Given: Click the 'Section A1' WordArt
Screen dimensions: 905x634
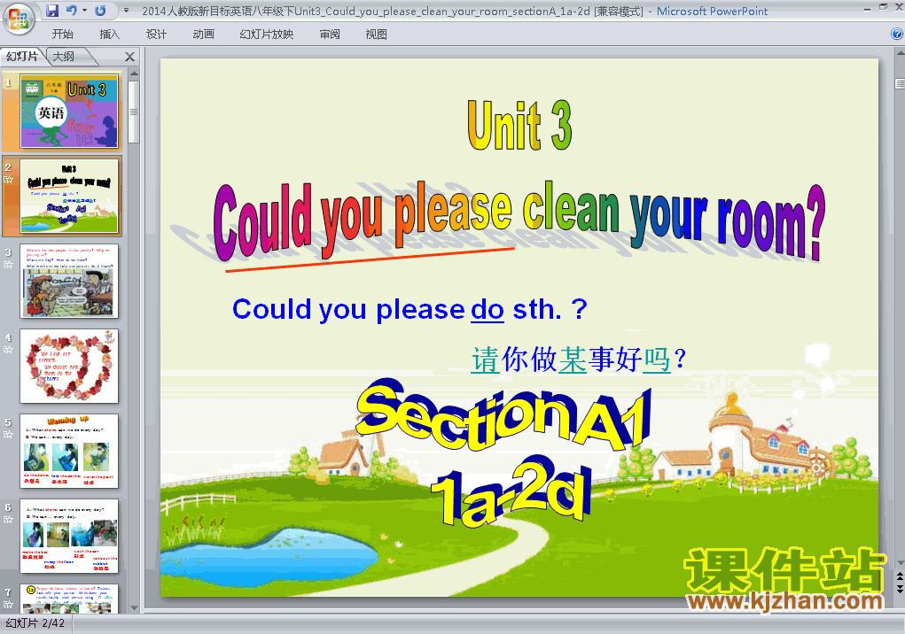Looking at the screenshot, I should pos(503,415).
